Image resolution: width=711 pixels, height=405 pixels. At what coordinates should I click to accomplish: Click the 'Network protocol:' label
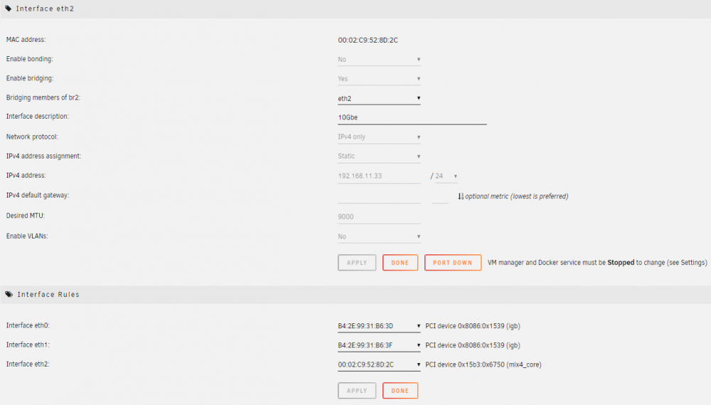point(32,137)
